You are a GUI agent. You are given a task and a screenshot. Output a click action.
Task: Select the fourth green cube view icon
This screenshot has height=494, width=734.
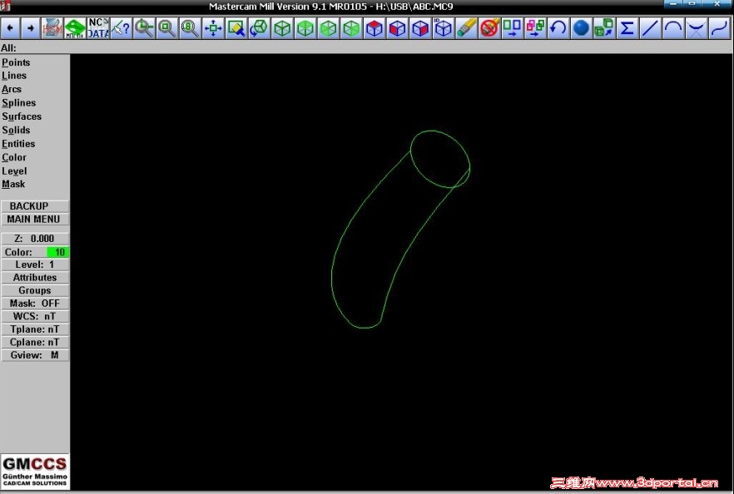pos(351,28)
